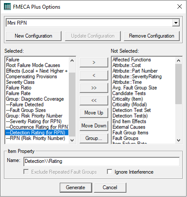
Task: Click the Item Property Name input field
Action: [102, 161]
